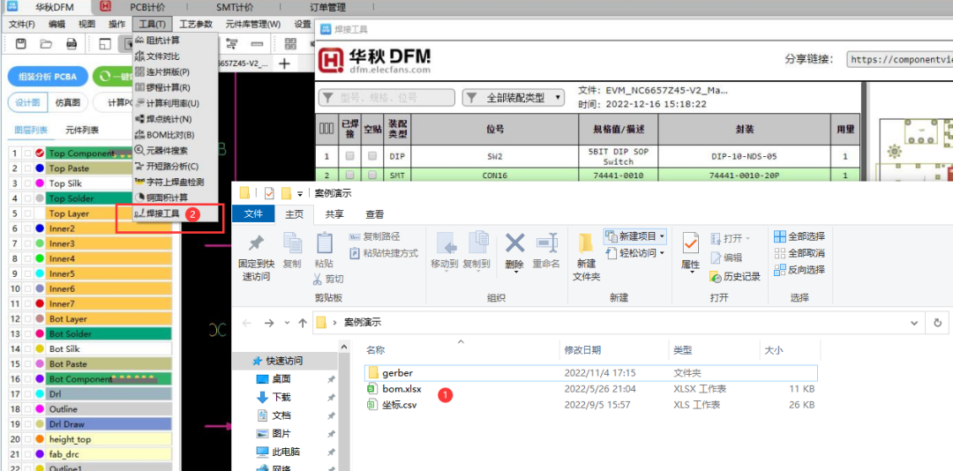Click the Copy (复制) icon in Explorer ribbon
Image resolution: width=953 pixels, height=471 pixels.
pyautogui.click(x=292, y=243)
